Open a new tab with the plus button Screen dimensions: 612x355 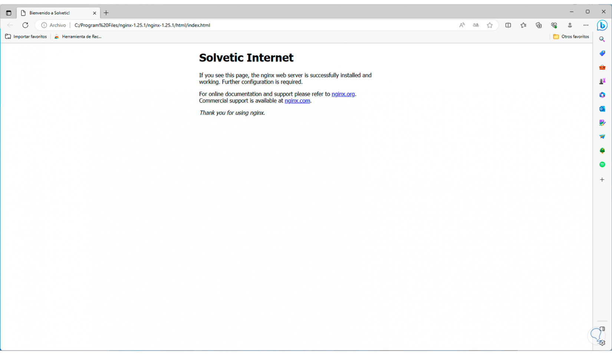(x=106, y=13)
